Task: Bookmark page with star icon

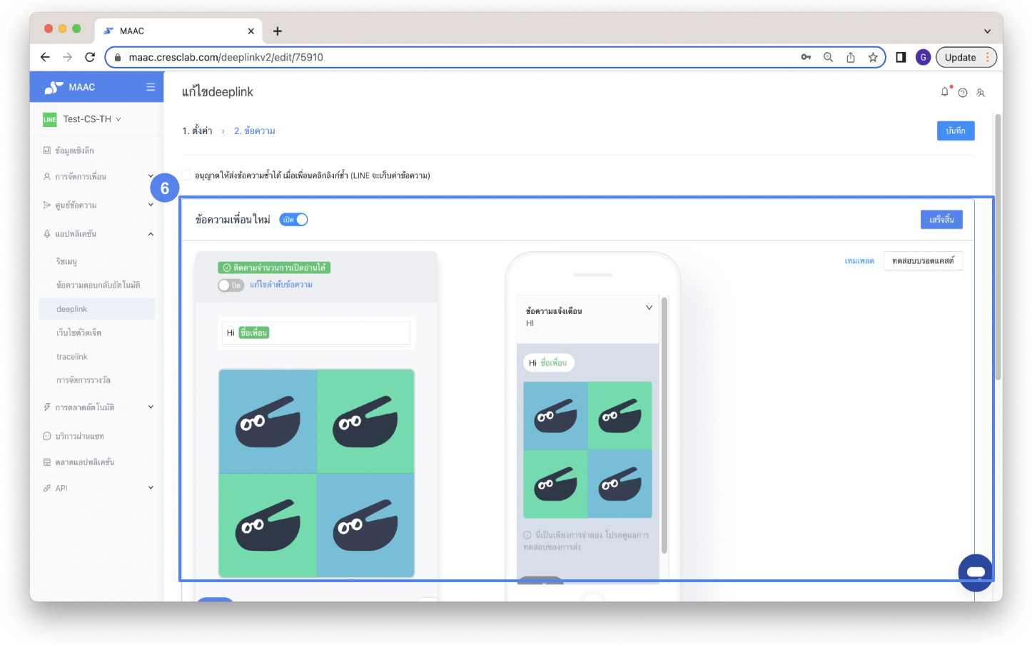Action: (x=873, y=58)
